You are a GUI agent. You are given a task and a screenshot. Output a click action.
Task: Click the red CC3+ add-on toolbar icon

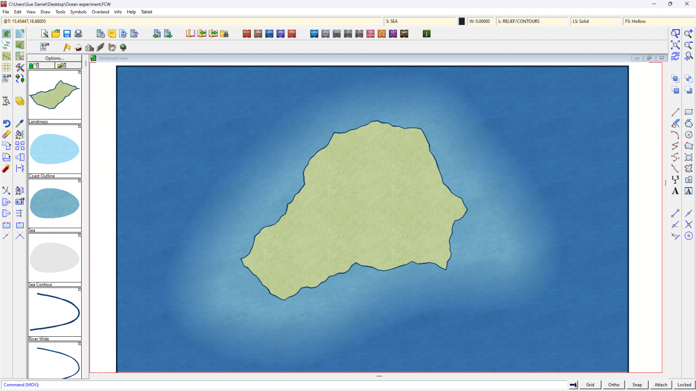click(247, 34)
